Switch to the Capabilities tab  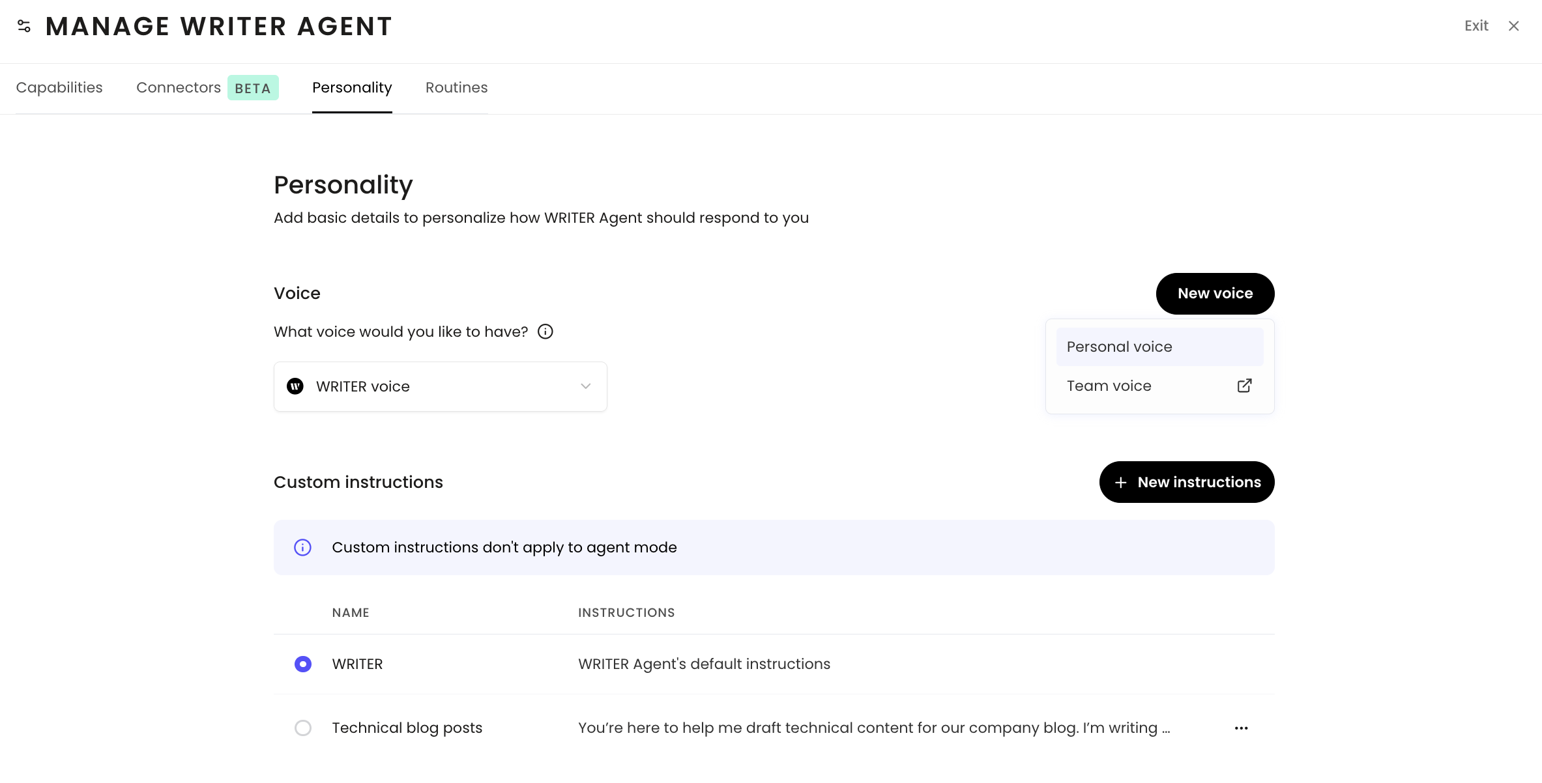point(59,87)
